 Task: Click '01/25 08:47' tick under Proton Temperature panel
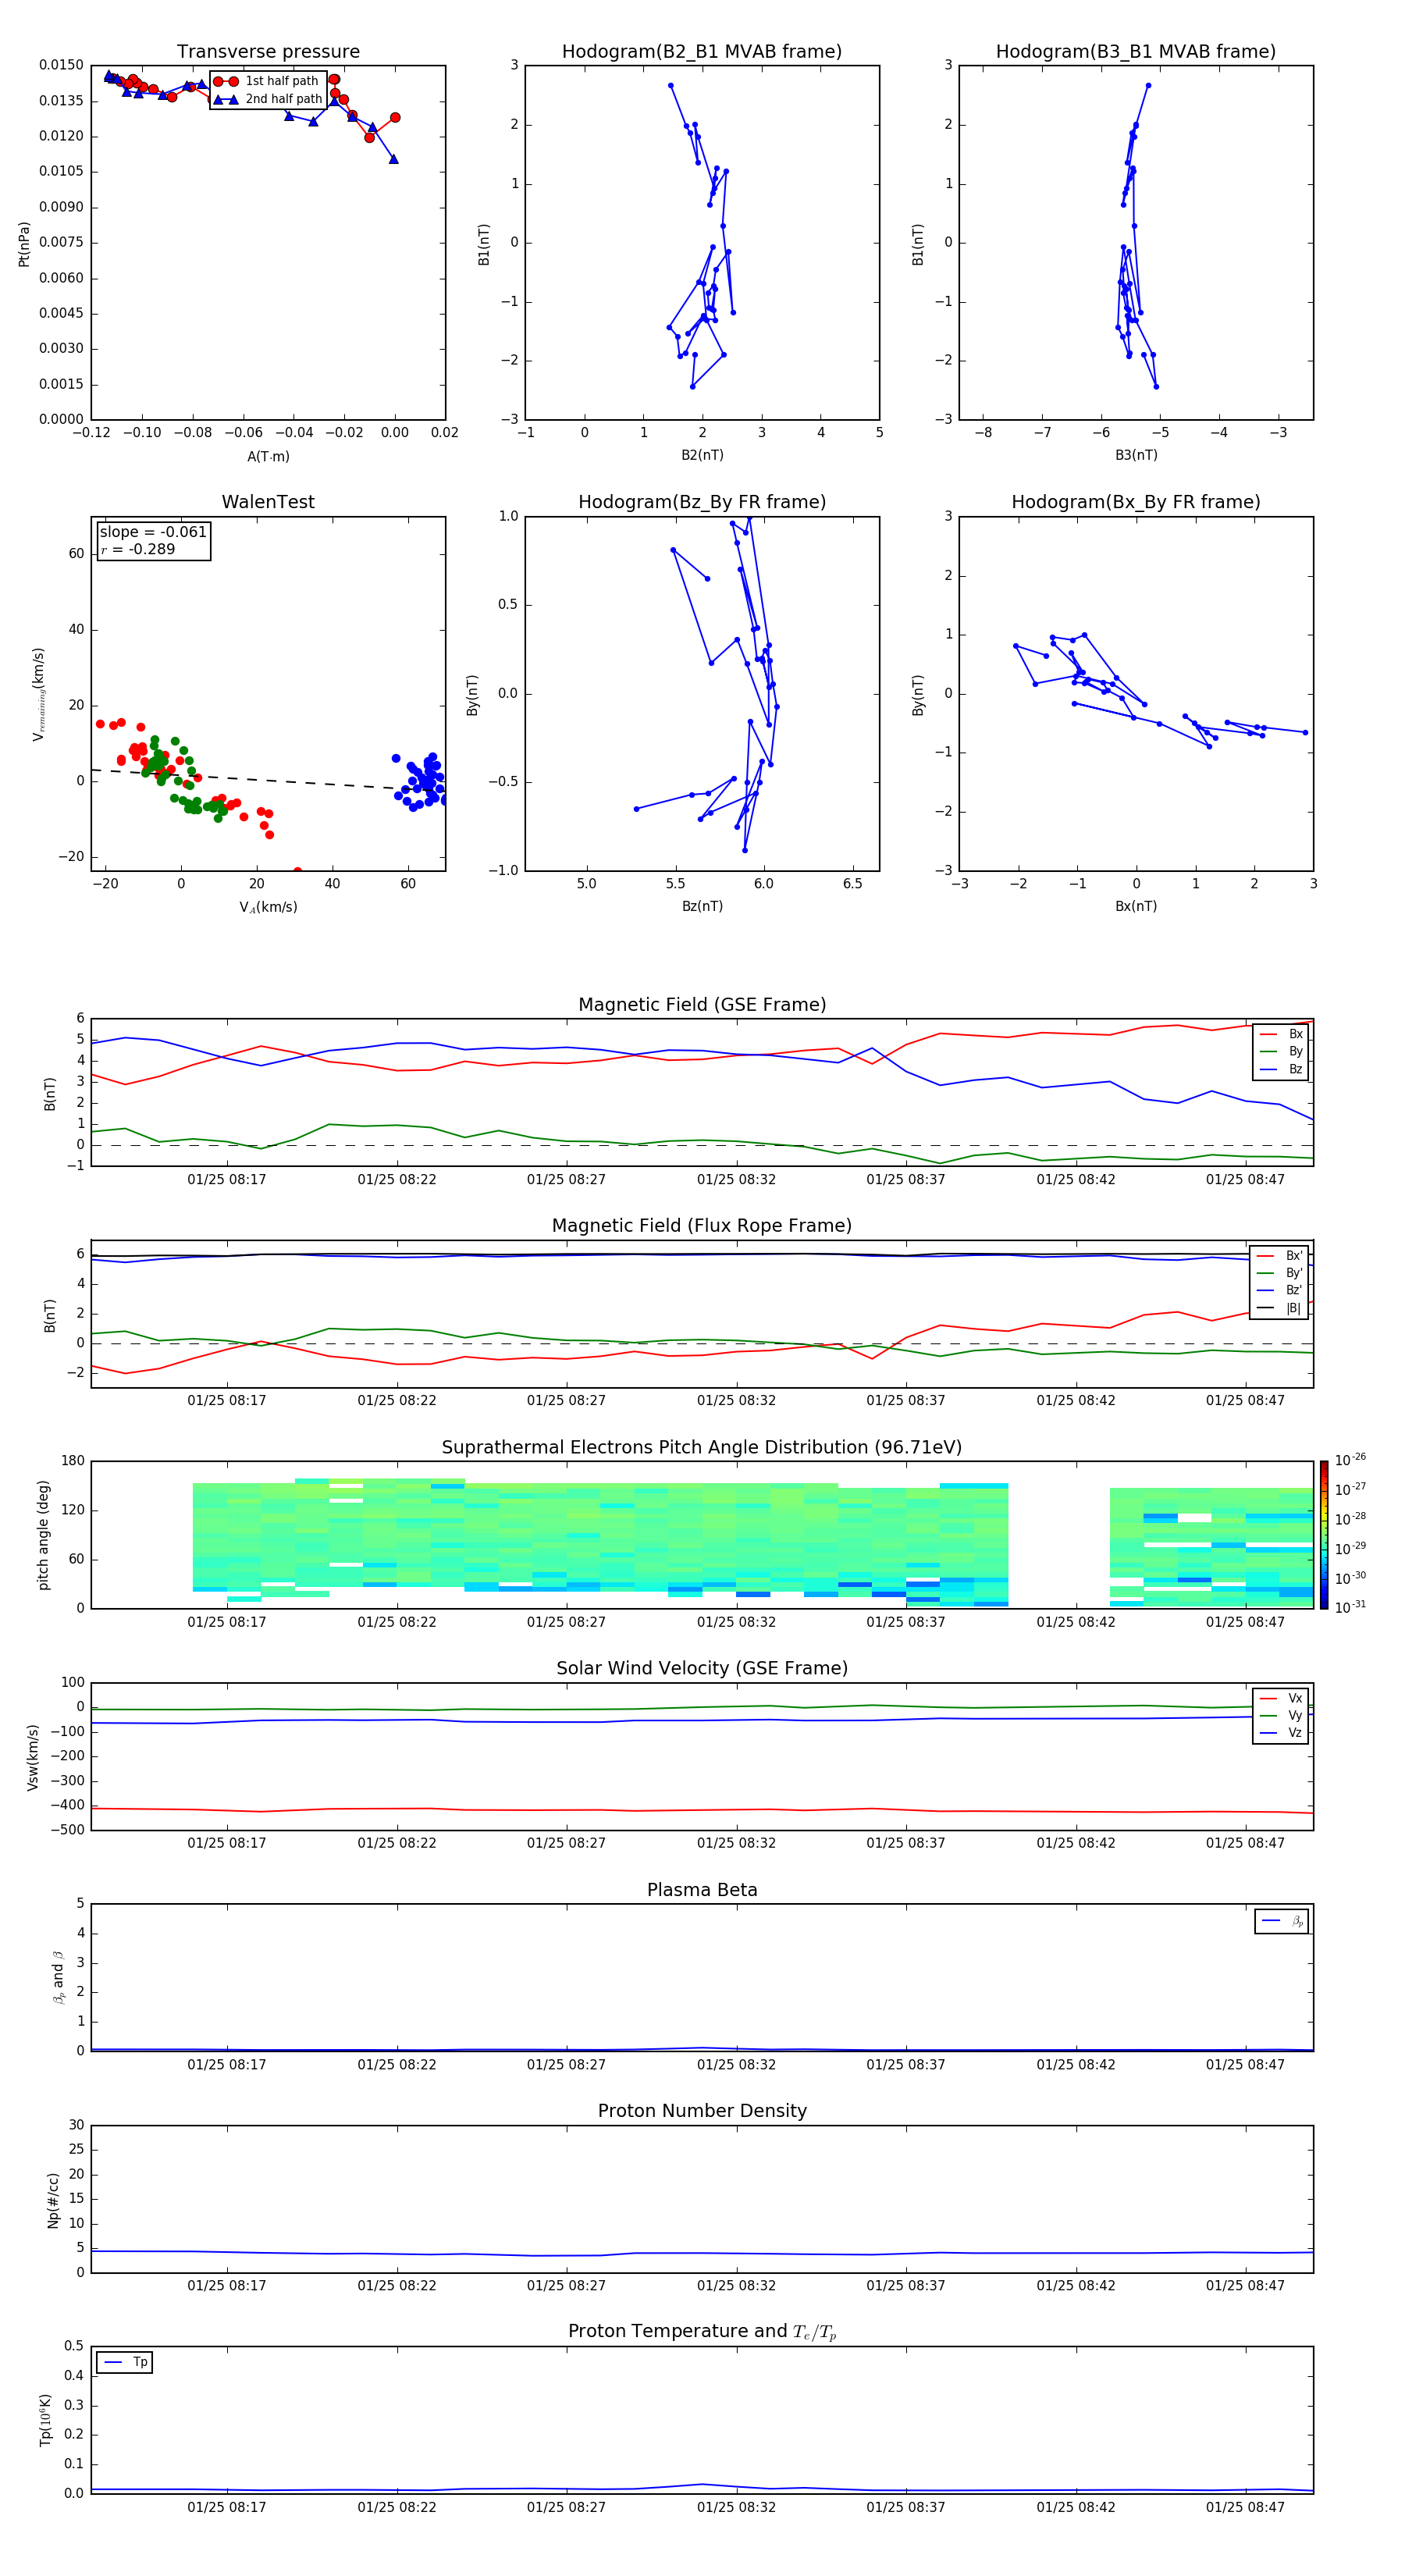click(x=1245, y=2508)
